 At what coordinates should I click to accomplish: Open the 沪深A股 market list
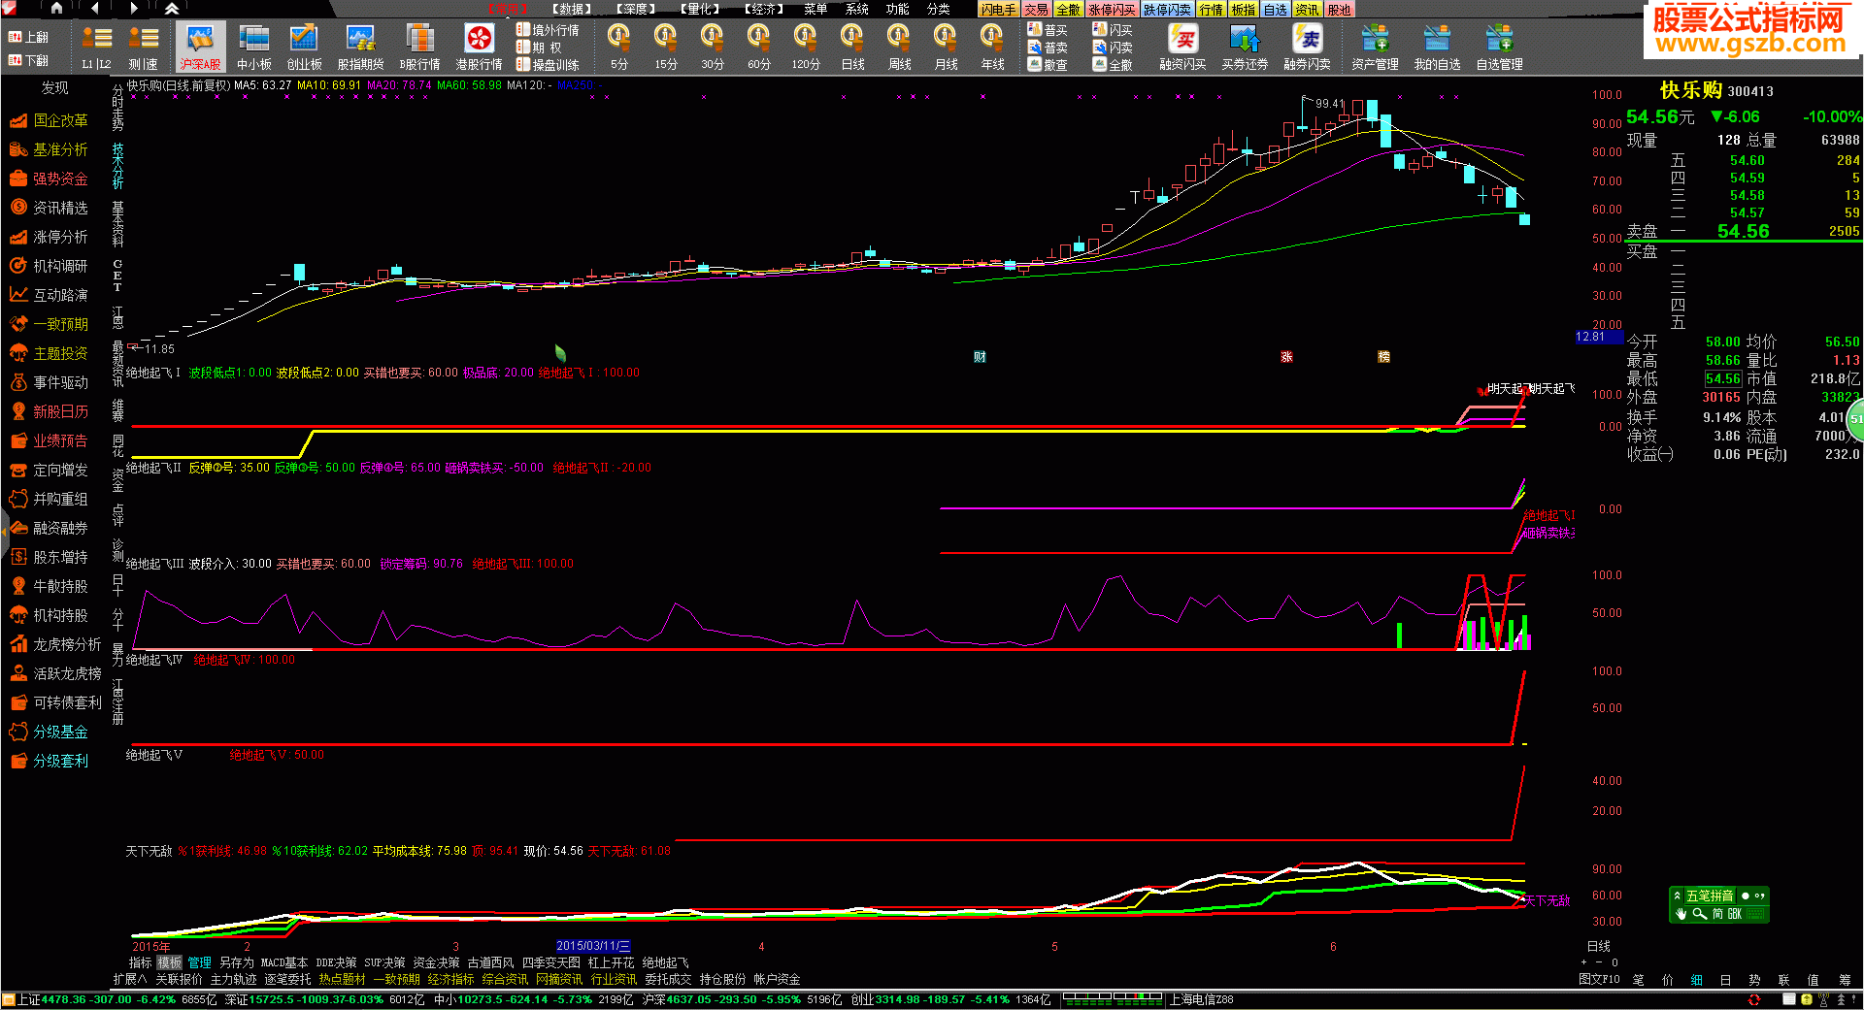[200, 48]
